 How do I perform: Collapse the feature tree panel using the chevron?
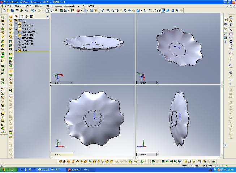pos(48,16)
